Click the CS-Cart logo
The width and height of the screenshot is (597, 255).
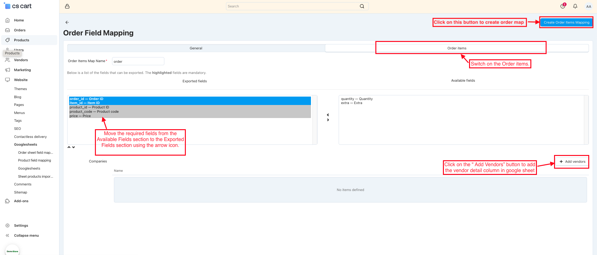coord(18,6)
